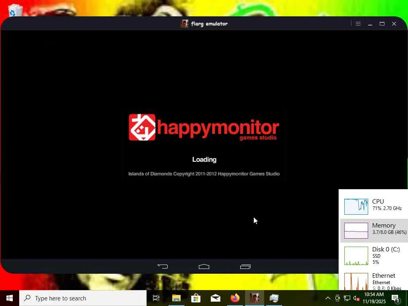Click the 71% 2.70 GHz CPU value
Screen dimensions: 408x306
click(387, 208)
